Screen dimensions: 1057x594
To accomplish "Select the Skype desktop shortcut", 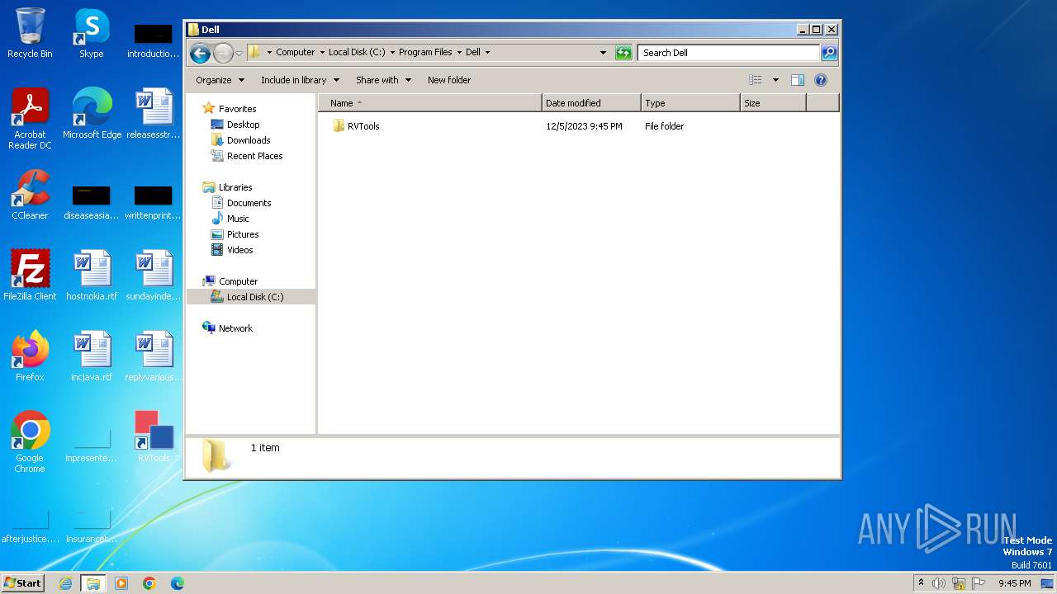I will [x=91, y=33].
